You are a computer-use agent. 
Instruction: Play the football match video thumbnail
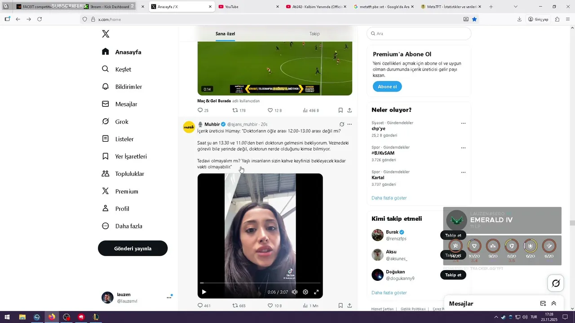tap(275, 68)
